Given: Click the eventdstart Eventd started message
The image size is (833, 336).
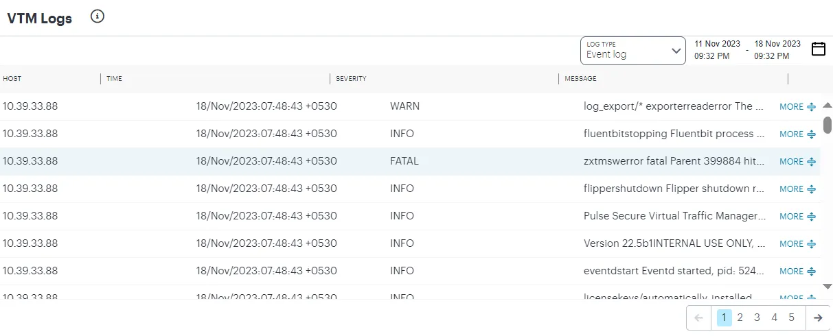Looking at the screenshot, I should 674,272.
